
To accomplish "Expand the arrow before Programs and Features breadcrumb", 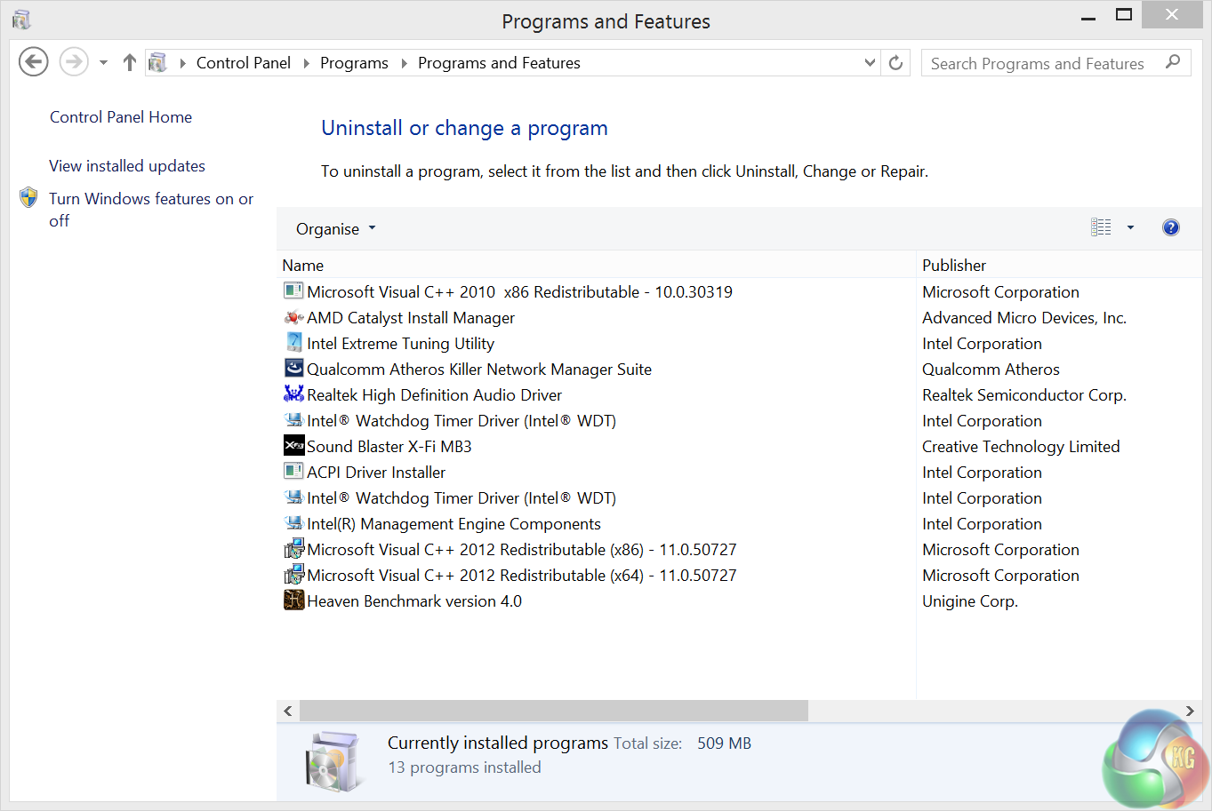I will click(x=404, y=63).
